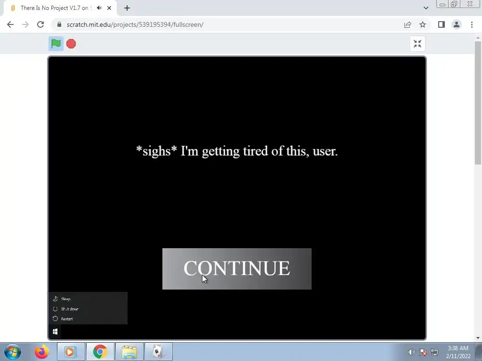Open the tab search dropdown chevron
Viewport: 482px width, 361px height.
coord(426,8)
